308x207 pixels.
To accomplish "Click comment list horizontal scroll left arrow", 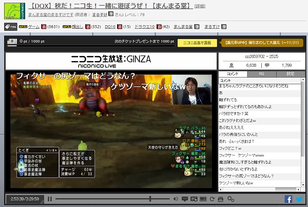I will (221, 190).
